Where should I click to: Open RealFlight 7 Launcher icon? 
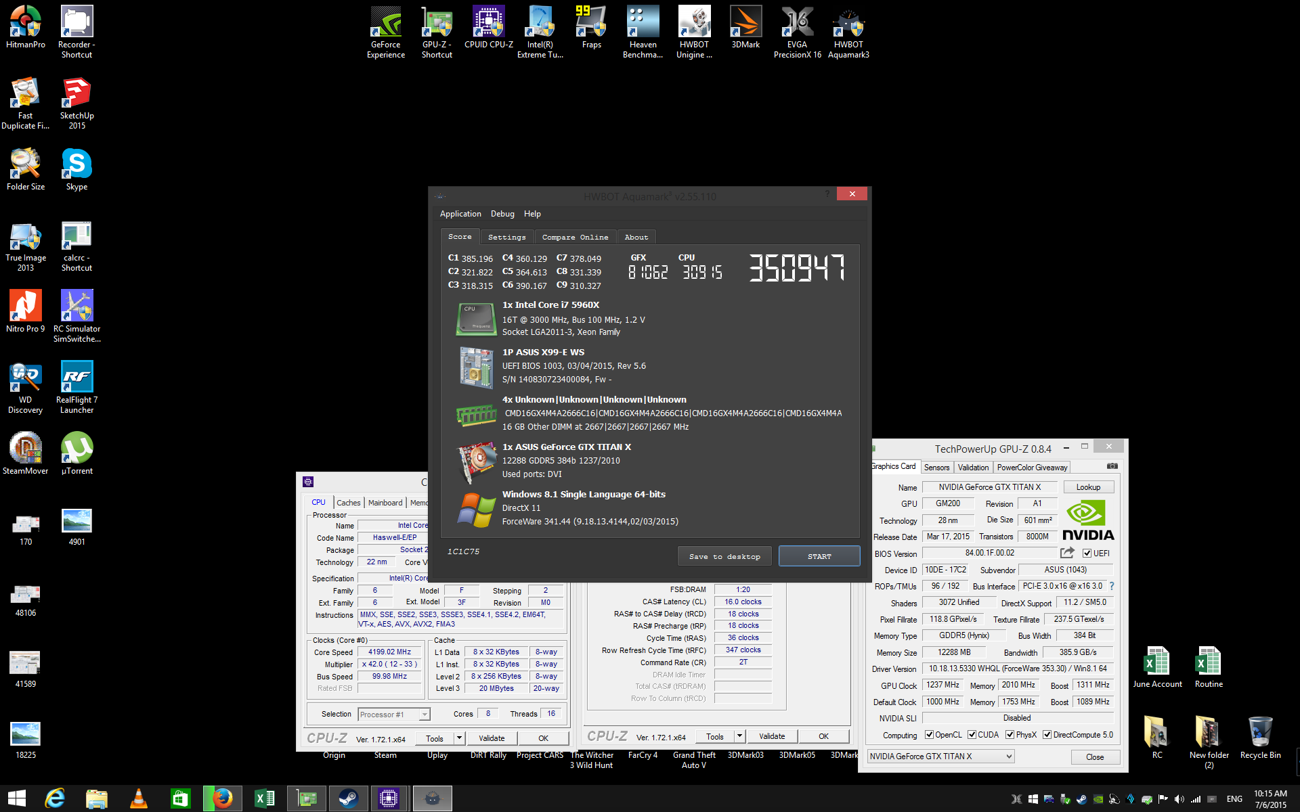77,387
